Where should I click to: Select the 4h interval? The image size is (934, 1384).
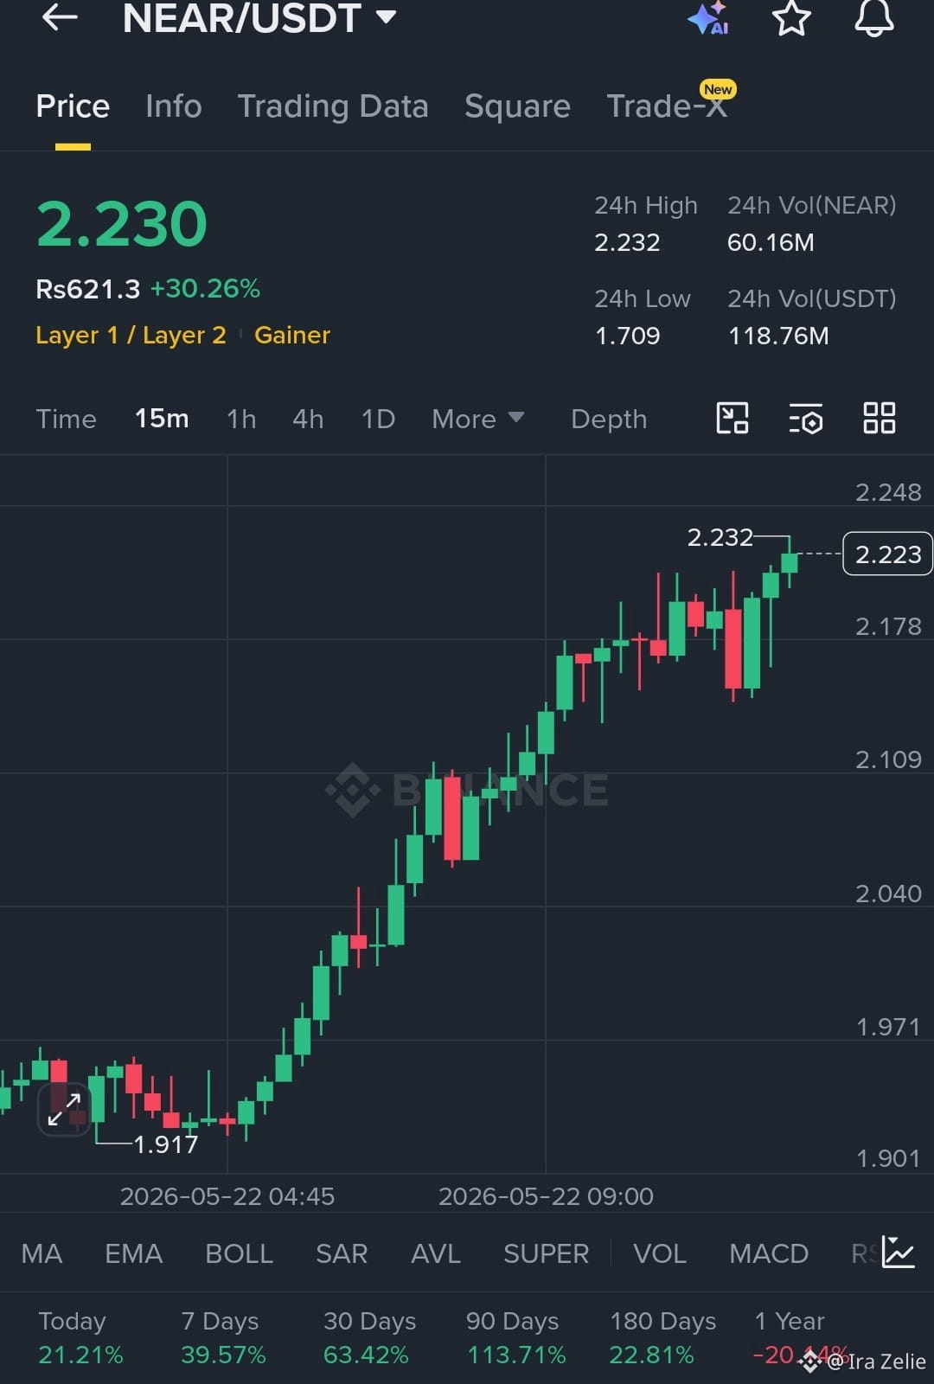pos(308,419)
